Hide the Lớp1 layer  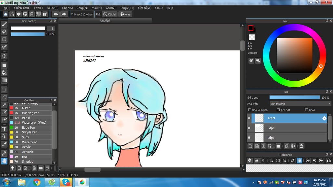(x=249, y=138)
